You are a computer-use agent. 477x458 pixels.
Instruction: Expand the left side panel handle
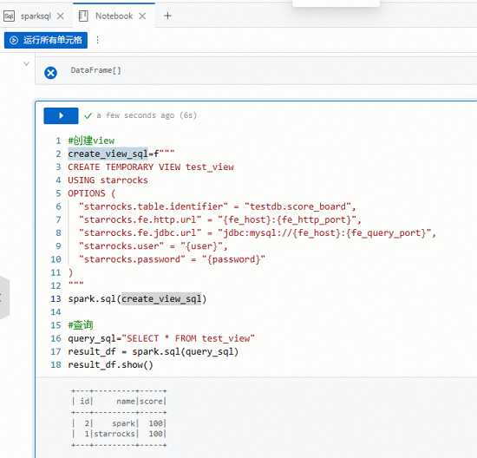click(4, 298)
